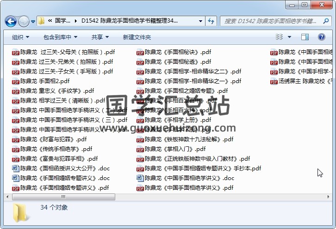
Task: Open the help question mark icon
Action: click(322, 37)
